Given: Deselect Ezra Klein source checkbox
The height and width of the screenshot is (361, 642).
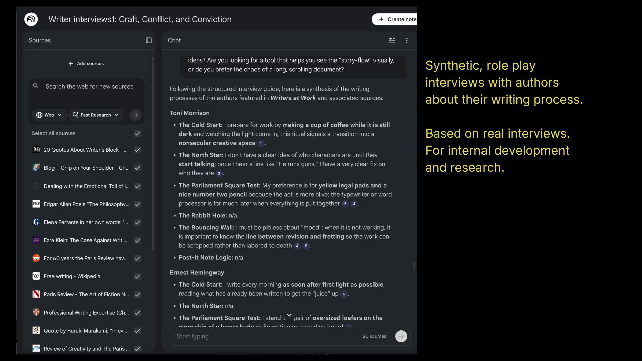Looking at the screenshot, I should coord(137,240).
